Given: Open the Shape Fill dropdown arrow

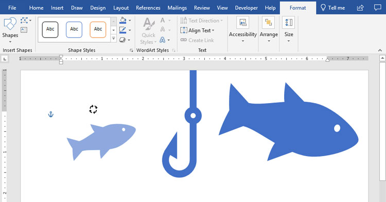Looking at the screenshot, I should (x=130, y=21).
